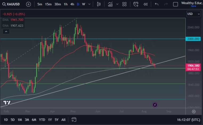Open the USD currency dropdown
Image resolution: width=203 pixels, height=125 pixels.
193,14
